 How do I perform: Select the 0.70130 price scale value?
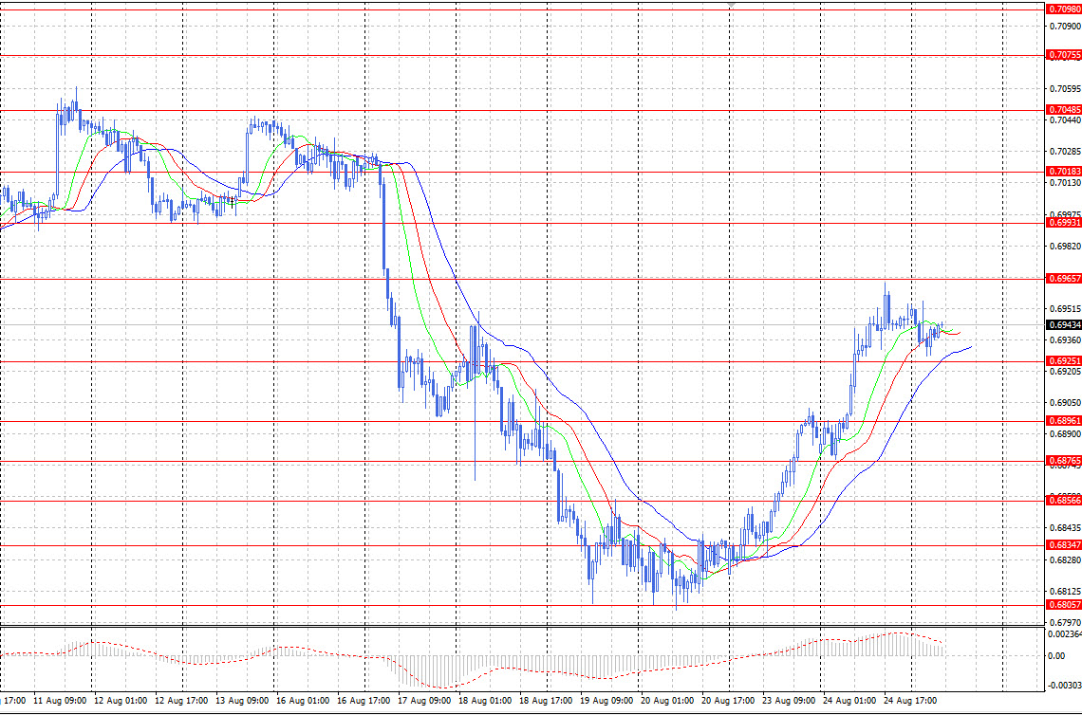(x=1065, y=183)
